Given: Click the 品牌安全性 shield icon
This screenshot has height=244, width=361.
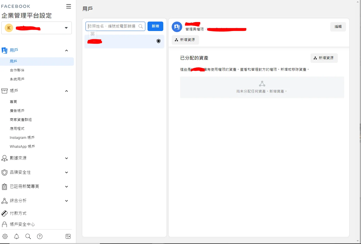Looking at the screenshot, I should pos(4,172).
